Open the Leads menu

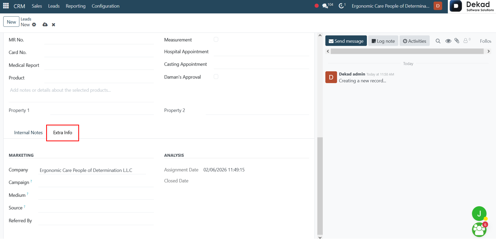tap(54, 6)
